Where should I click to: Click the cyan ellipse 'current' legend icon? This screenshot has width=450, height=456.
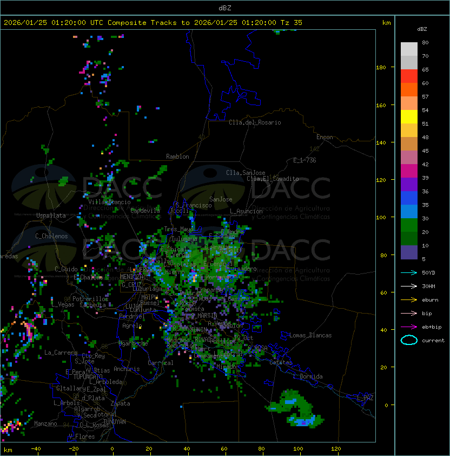click(x=409, y=340)
